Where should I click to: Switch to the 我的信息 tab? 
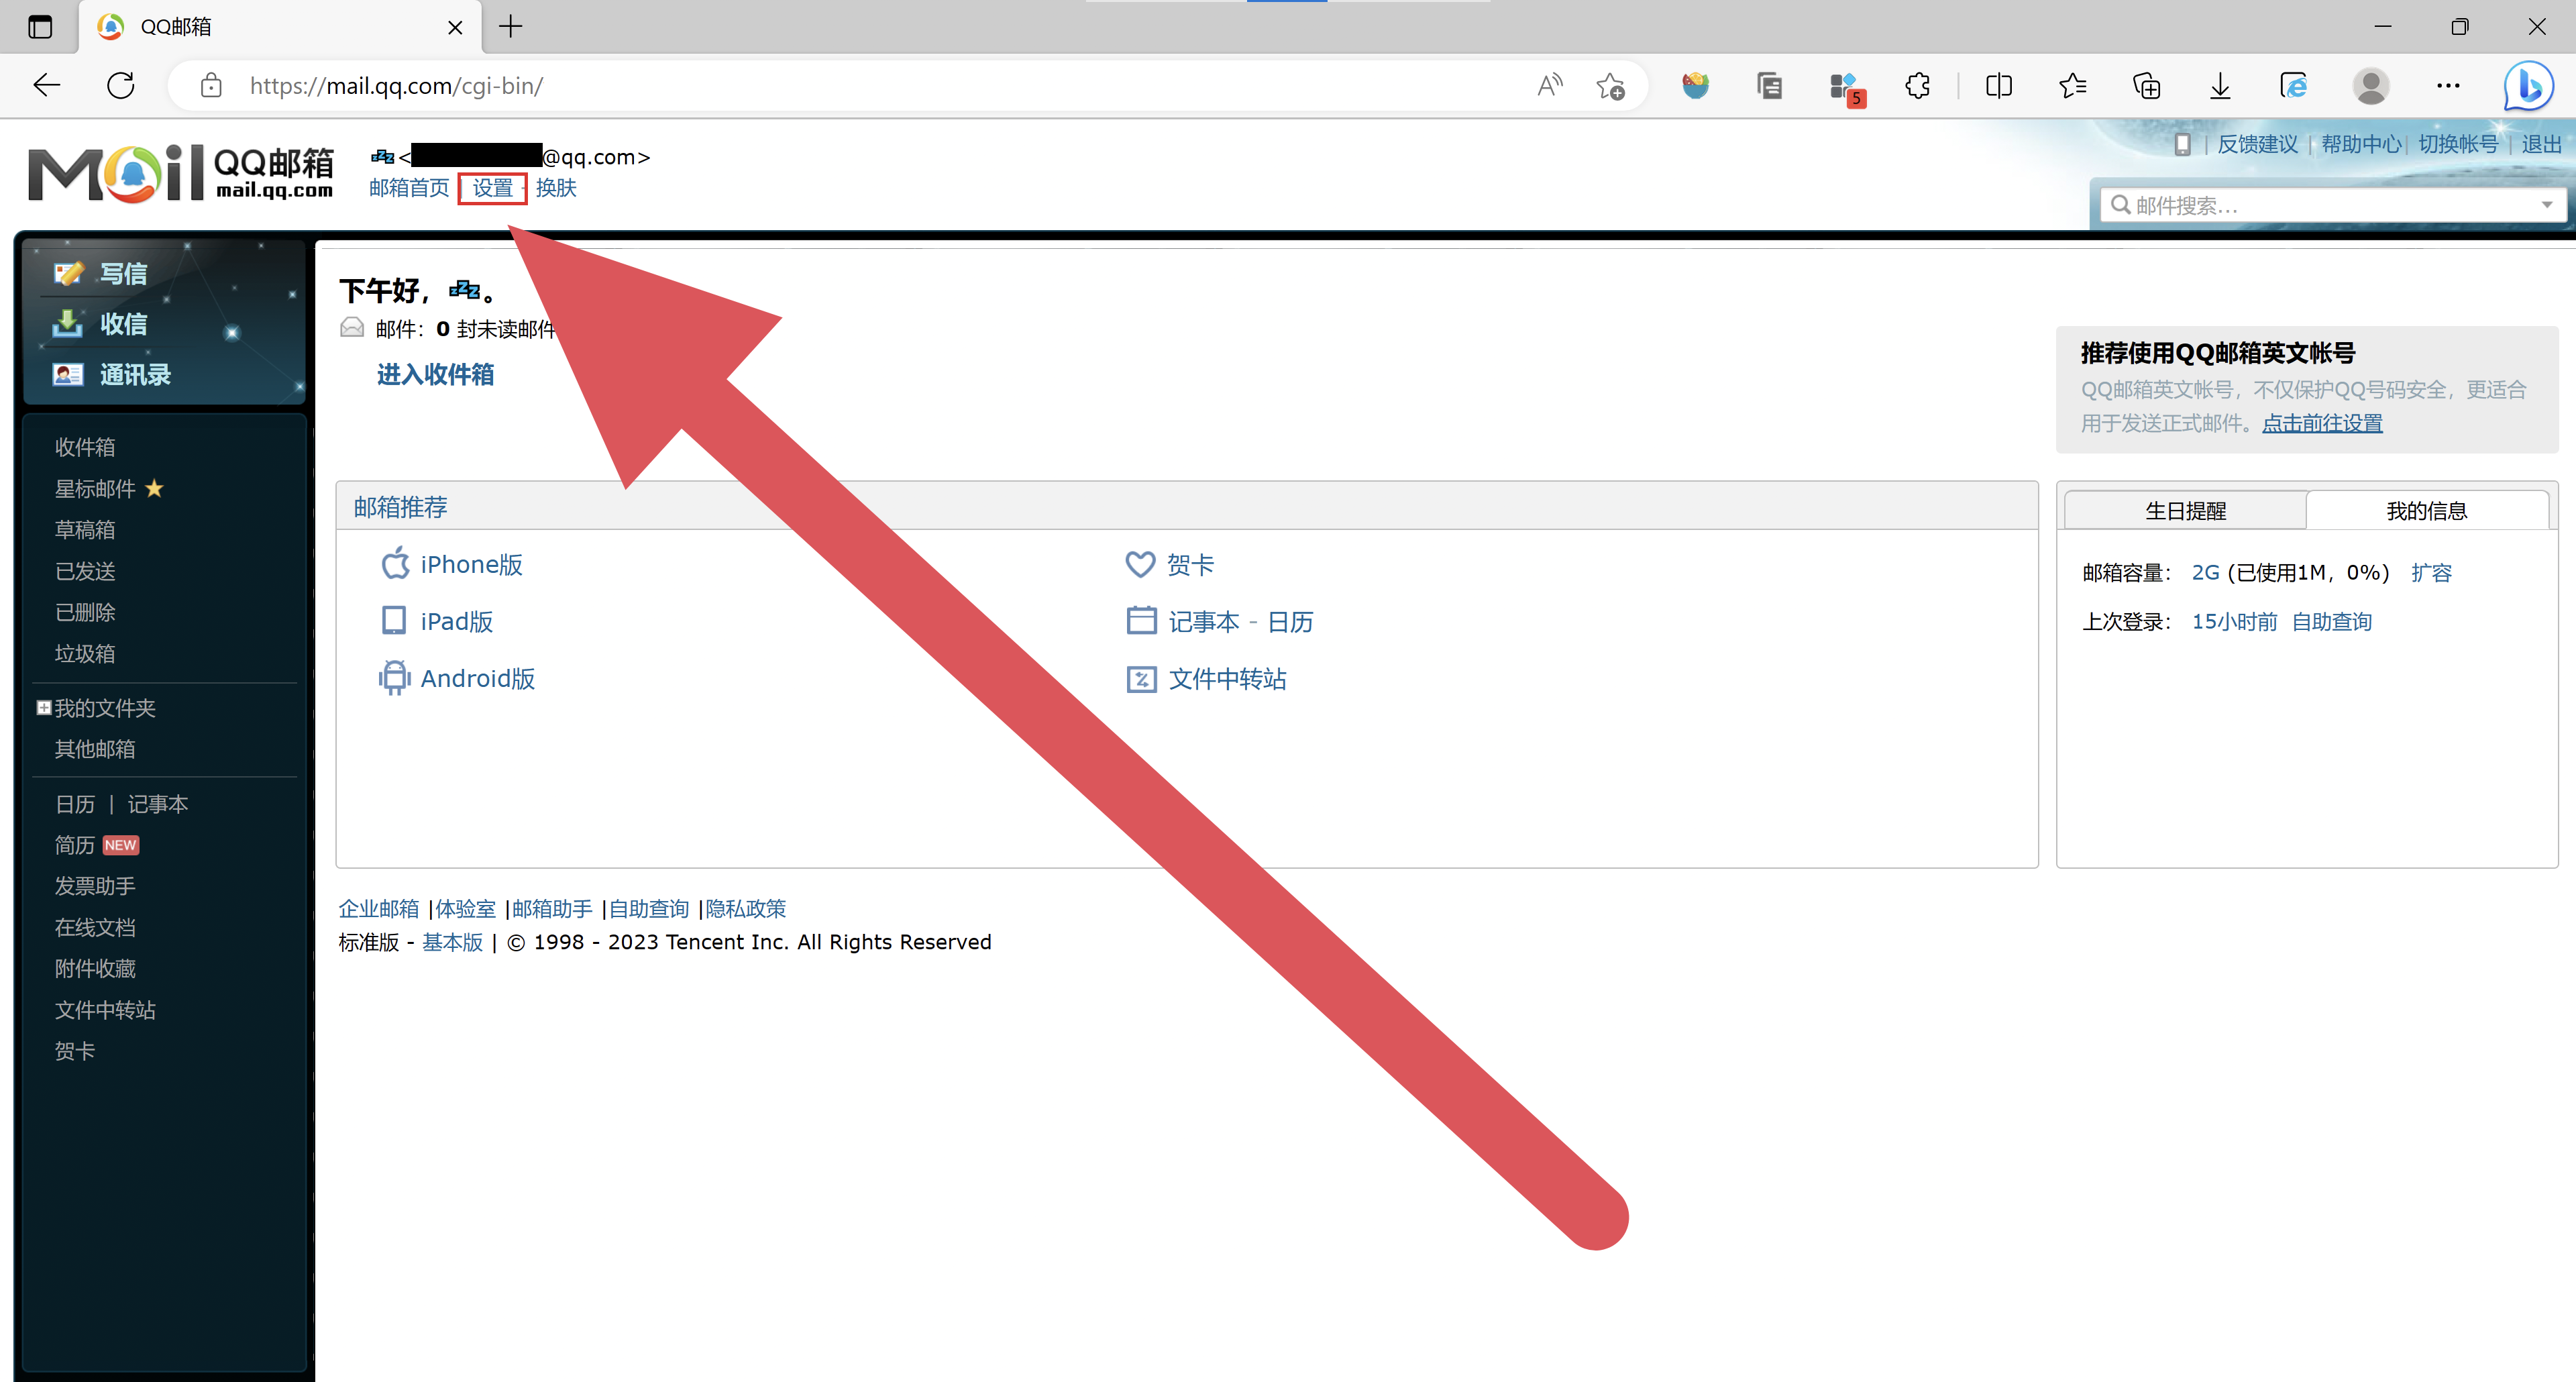pyautogui.click(x=2426, y=511)
